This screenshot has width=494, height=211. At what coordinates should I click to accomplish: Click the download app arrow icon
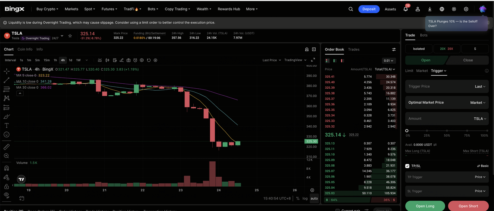coord(430,9)
